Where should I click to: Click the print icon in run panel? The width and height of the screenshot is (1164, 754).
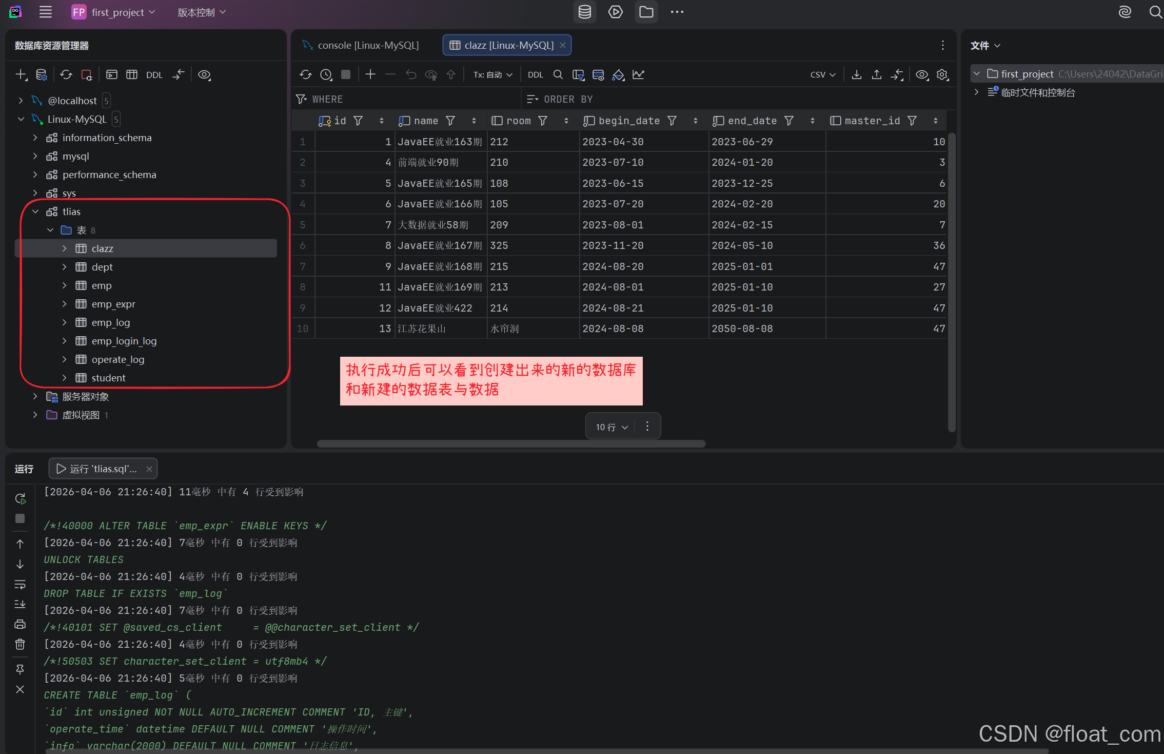click(x=20, y=624)
